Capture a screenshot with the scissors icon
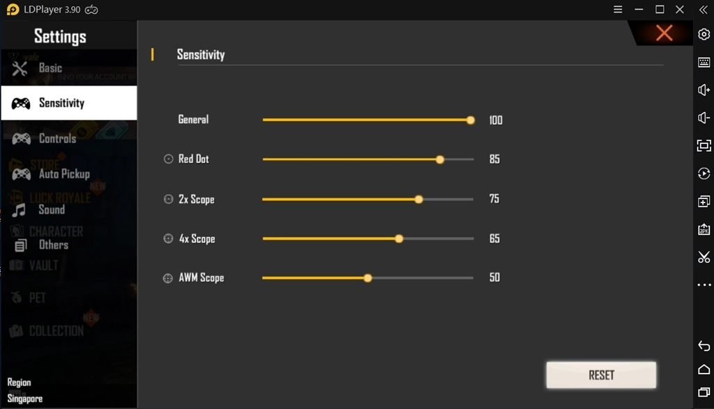 point(704,257)
